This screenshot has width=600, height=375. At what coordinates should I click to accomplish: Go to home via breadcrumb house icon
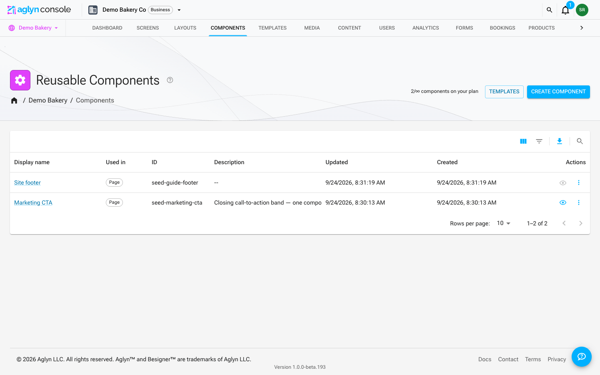(14, 100)
